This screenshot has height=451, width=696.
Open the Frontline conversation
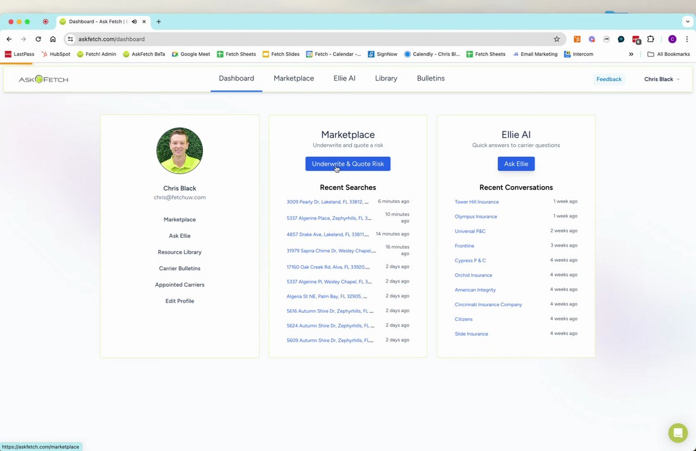pyautogui.click(x=464, y=246)
